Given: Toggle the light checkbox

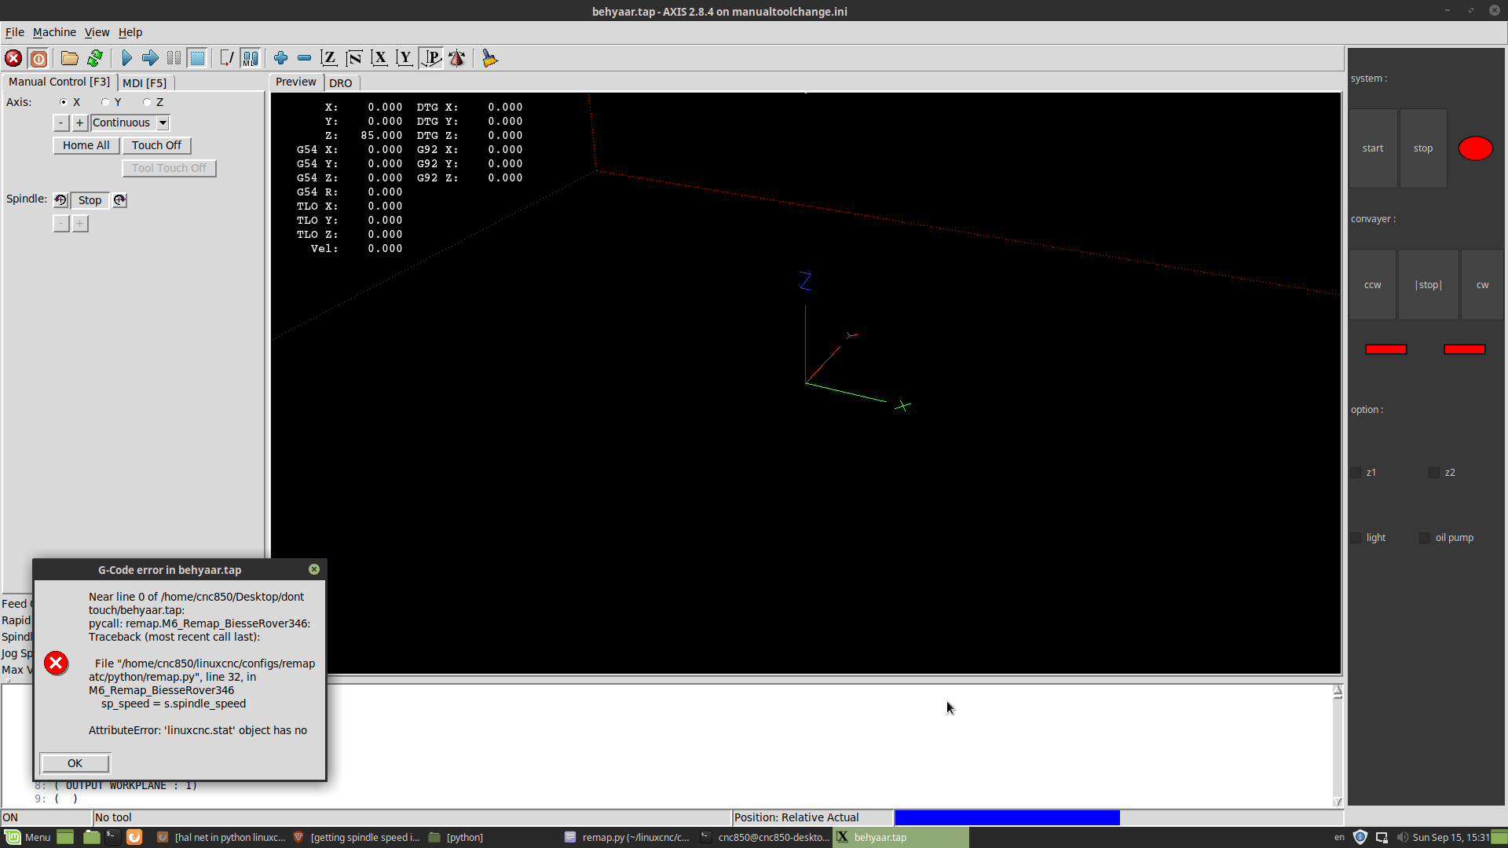Looking at the screenshot, I should [x=1356, y=538].
